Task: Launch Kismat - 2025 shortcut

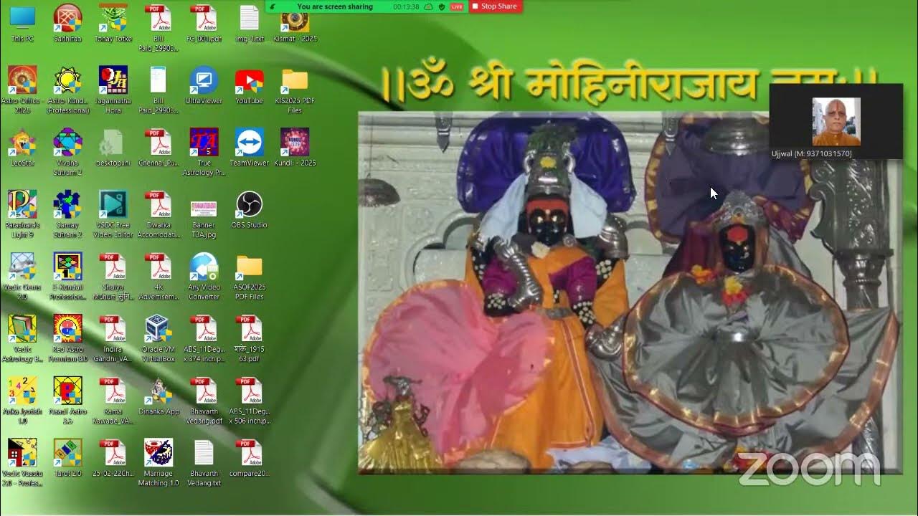Action: [295, 24]
